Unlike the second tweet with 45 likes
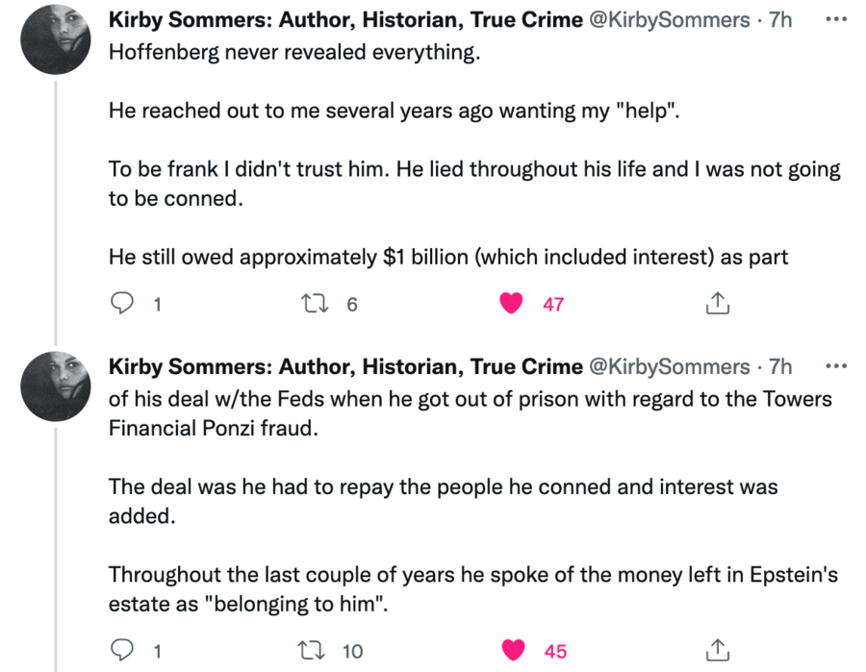The width and height of the screenshot is (866, 672). pos(515,651)
